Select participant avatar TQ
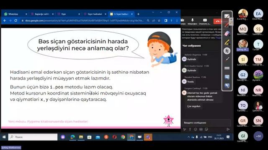 point(243,105)
